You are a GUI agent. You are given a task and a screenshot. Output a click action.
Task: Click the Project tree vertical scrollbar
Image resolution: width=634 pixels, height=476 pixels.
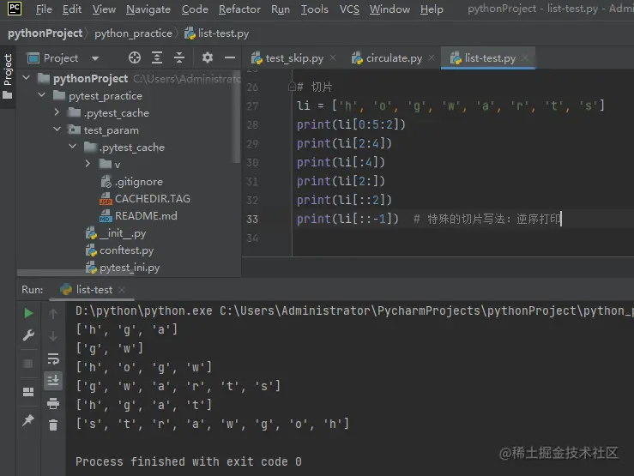237,117
